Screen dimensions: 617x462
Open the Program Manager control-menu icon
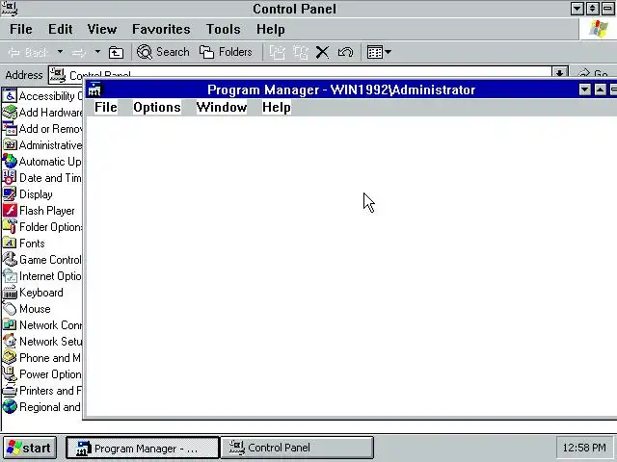click(x=94, y=90)
